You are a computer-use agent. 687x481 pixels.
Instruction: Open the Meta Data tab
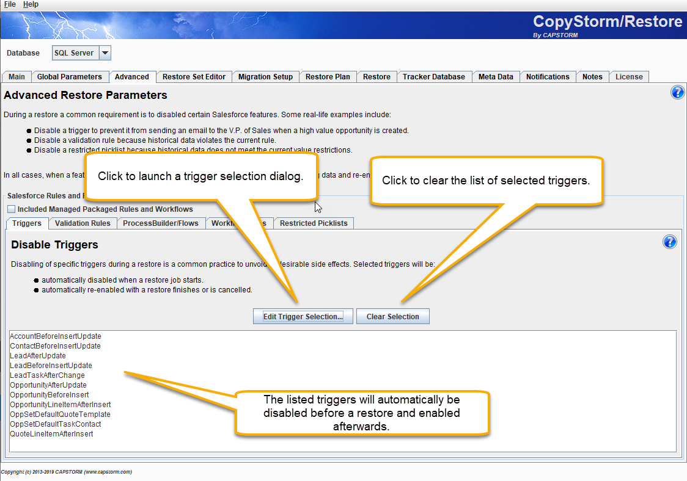click(496, 76)
